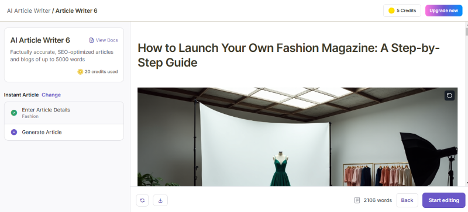Click the AI Article Writer 6 panel heading

[40, 40]
